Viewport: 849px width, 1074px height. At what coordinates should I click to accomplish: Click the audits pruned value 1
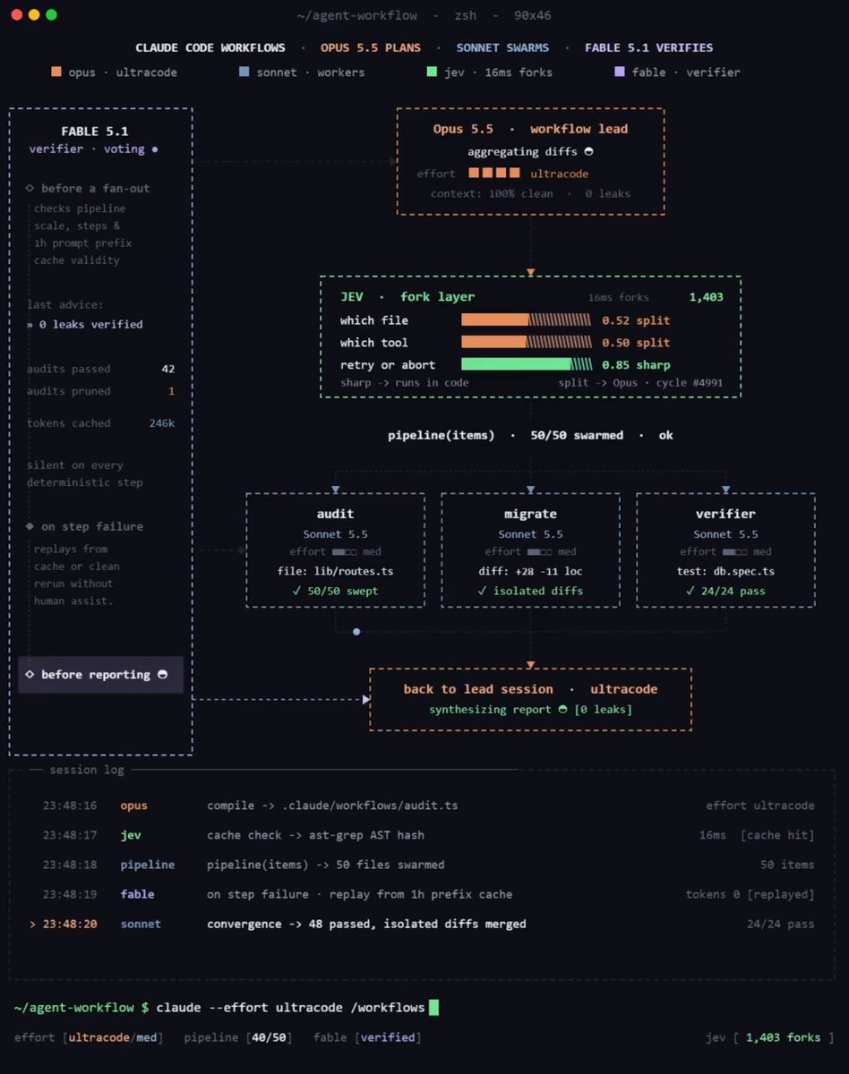(172, 391)
